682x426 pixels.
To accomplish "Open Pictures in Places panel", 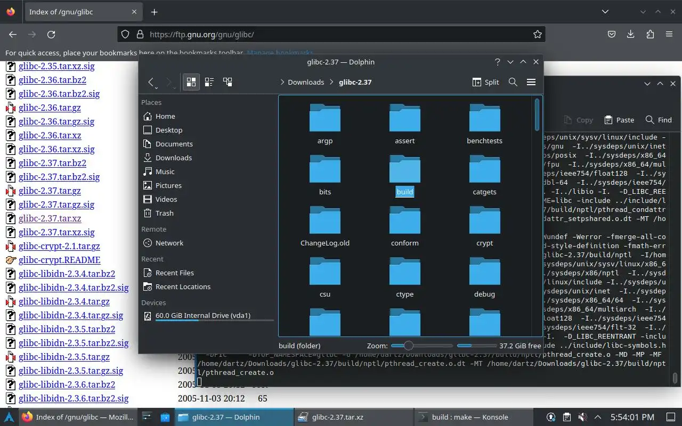I will coord(208,185).
